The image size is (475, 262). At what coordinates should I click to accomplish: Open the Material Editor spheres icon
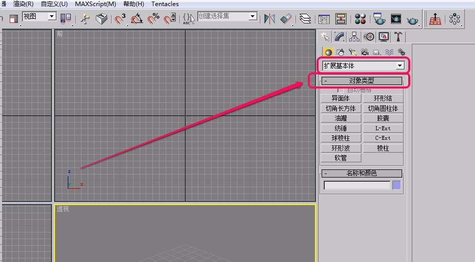tap(360, 19)
